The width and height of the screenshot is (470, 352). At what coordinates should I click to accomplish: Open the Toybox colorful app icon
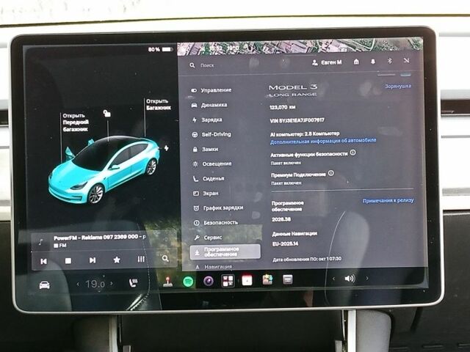tap(267, 280)
